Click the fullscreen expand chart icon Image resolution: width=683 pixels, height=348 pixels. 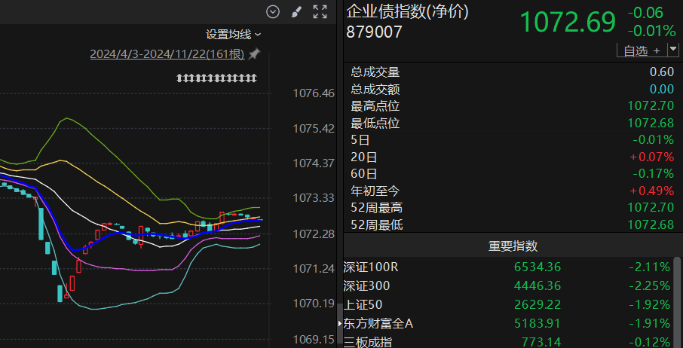[x=320, y=11]
